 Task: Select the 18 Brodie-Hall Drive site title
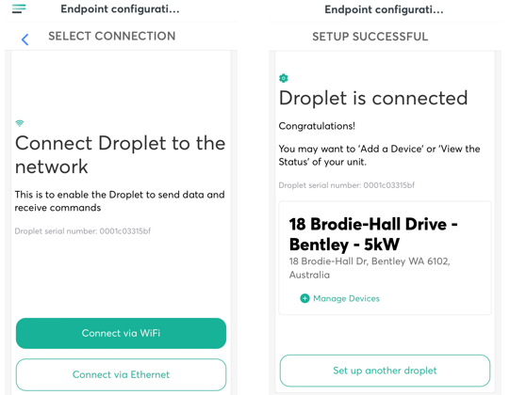click(373, 234)
